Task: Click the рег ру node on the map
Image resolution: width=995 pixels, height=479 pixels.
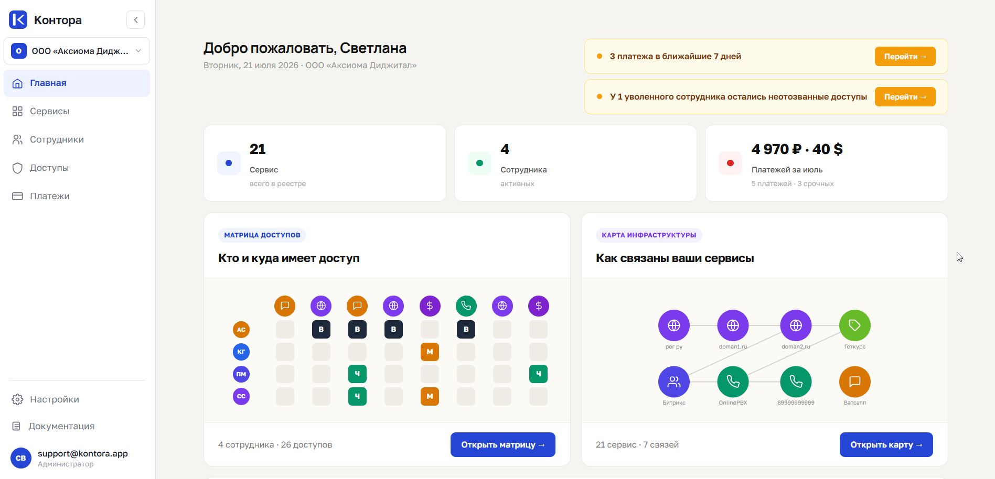Action: coord(674,325)
